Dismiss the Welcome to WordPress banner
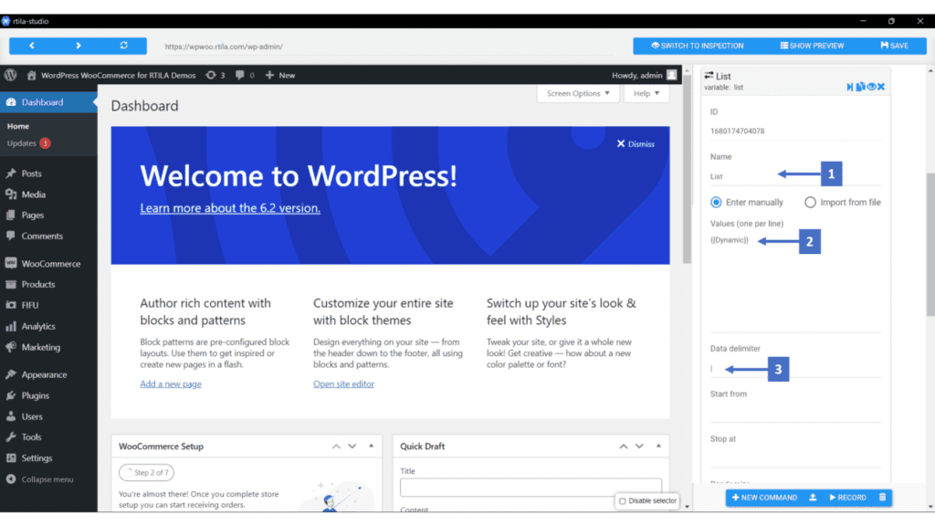935x526 pixels. (636, 143)
